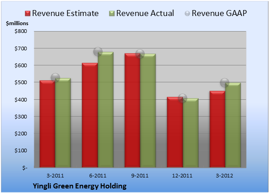Click the $millions axis unit label
Screen dimensions: 269x193
(17, 23)
